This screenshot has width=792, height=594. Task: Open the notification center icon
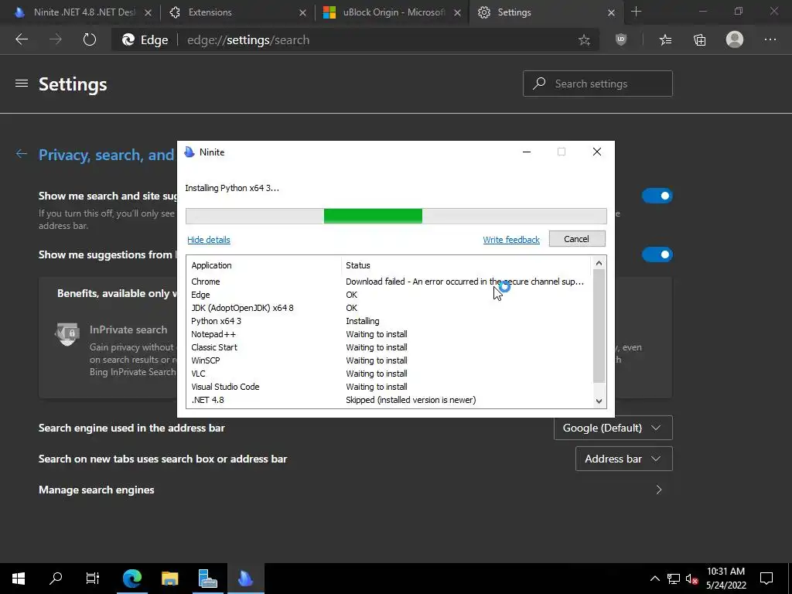pyautogui.click(x=766, y=579)
